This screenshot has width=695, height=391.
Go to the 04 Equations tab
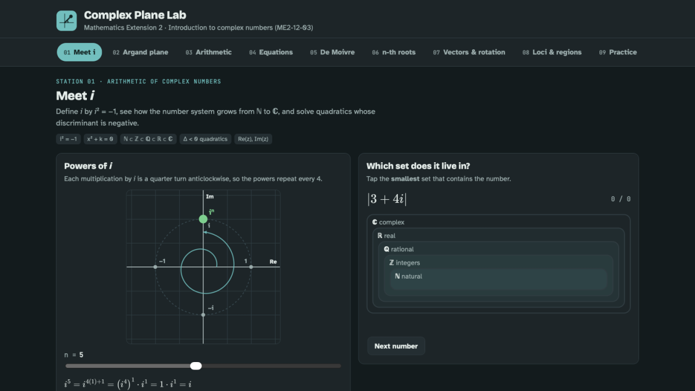271,52
